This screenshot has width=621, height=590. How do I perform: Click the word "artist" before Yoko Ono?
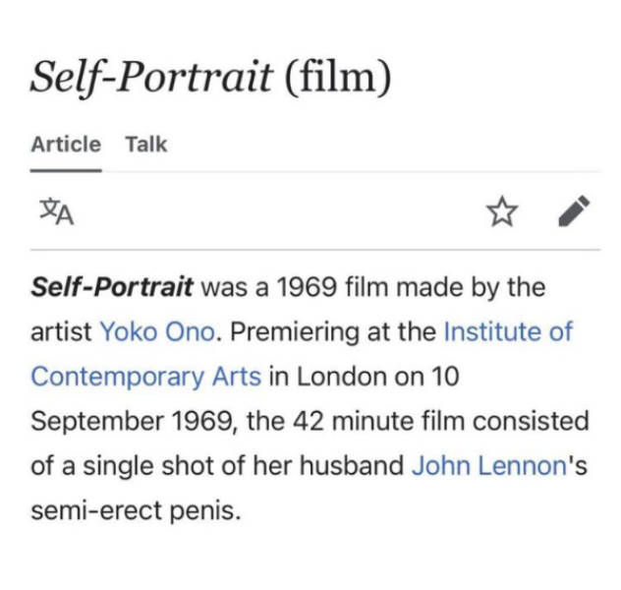[x=61, y=331]
